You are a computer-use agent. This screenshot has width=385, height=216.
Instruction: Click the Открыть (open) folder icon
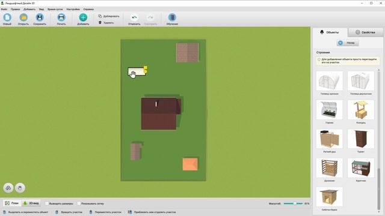[23, 17]
